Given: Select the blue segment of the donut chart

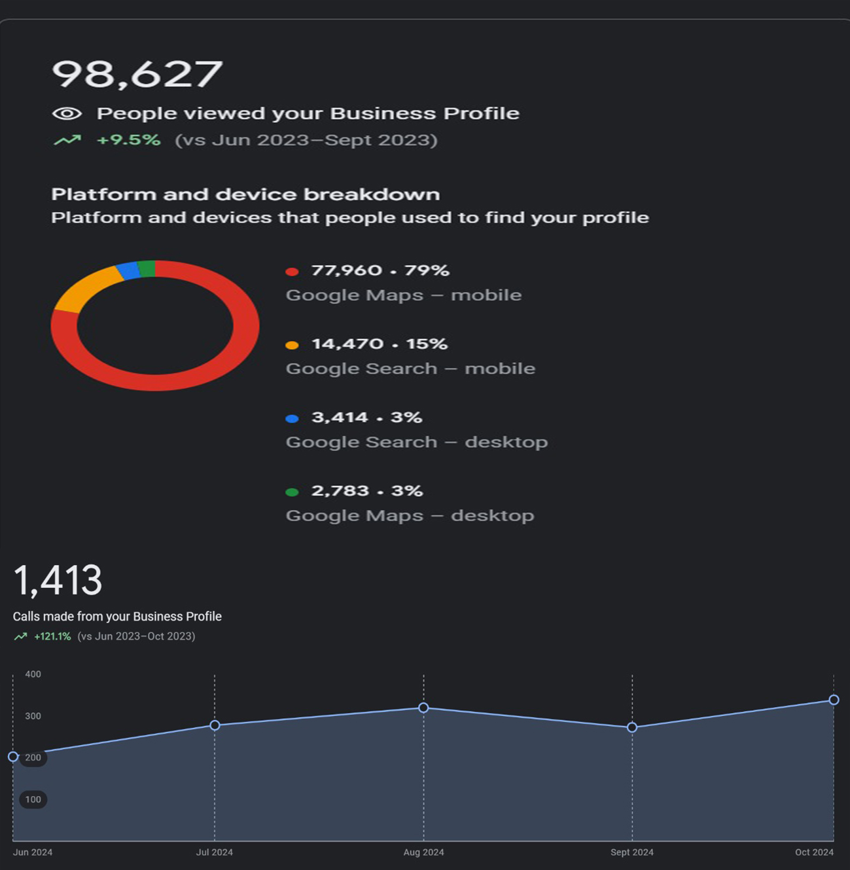Looking at the screenshot, I should 128,270.
